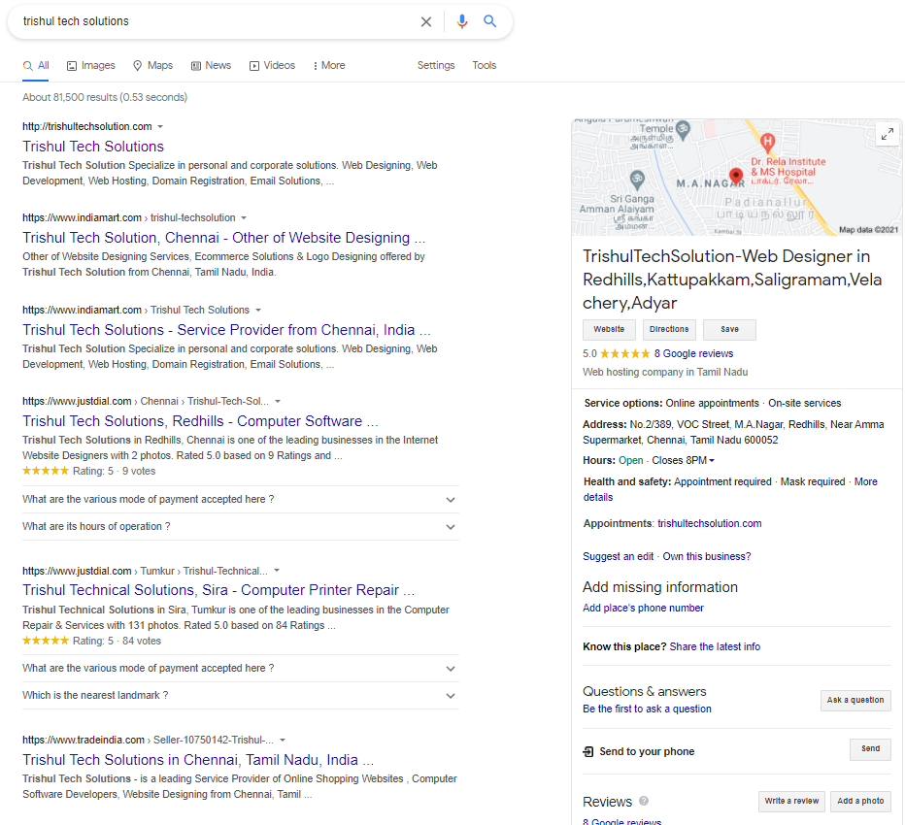The image size is (905, 825).
Task: Open the 8 Google reviews link beside stars
Action: click(693, 353)
